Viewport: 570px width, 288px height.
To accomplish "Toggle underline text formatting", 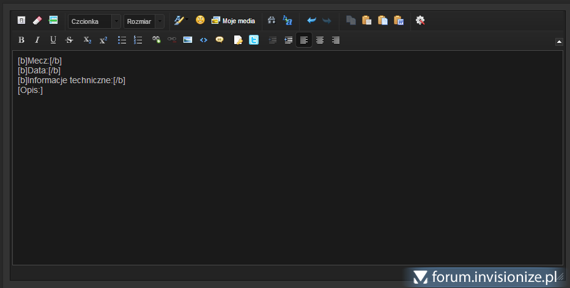I will pyautogui.click(x=53, y=40).
